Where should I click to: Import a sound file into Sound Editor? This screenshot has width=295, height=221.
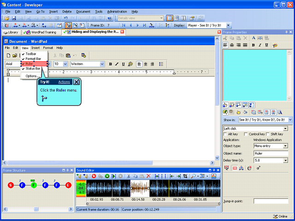pyautogui.click(x=79, y=176)
